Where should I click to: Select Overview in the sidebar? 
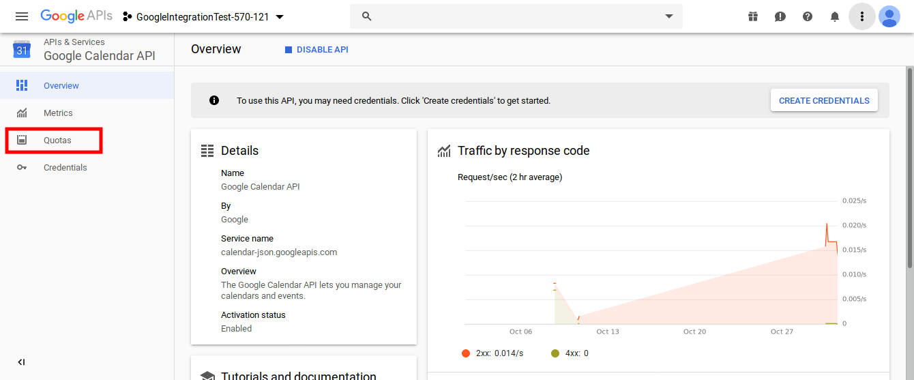click(61, 86)
